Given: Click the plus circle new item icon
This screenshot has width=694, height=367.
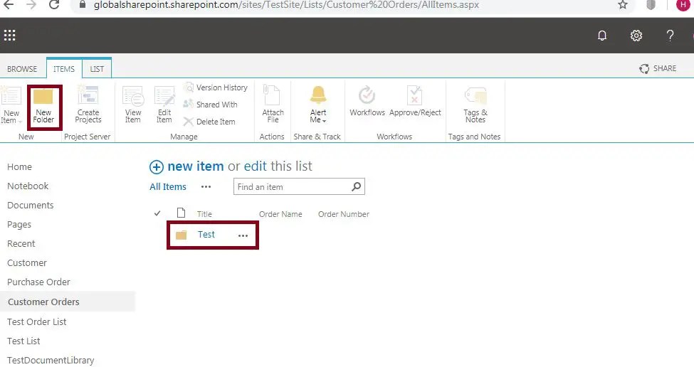Looking at the screenshot, I should [156, 167].
